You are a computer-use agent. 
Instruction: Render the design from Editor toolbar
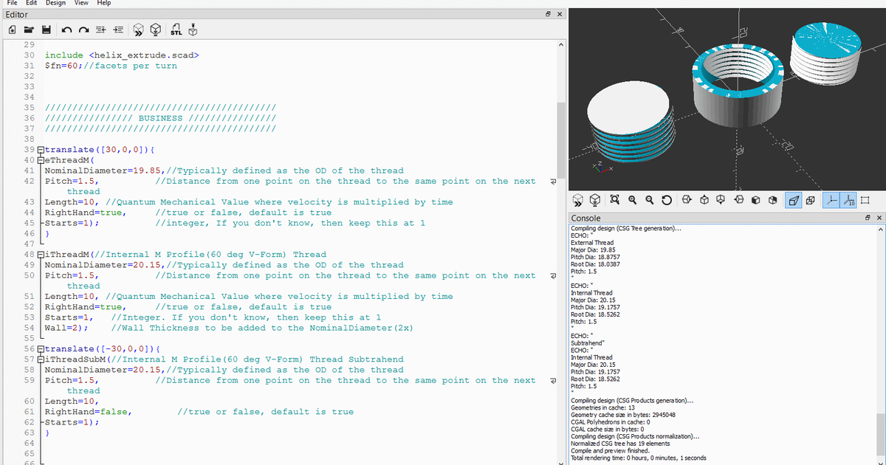[156, 30]
